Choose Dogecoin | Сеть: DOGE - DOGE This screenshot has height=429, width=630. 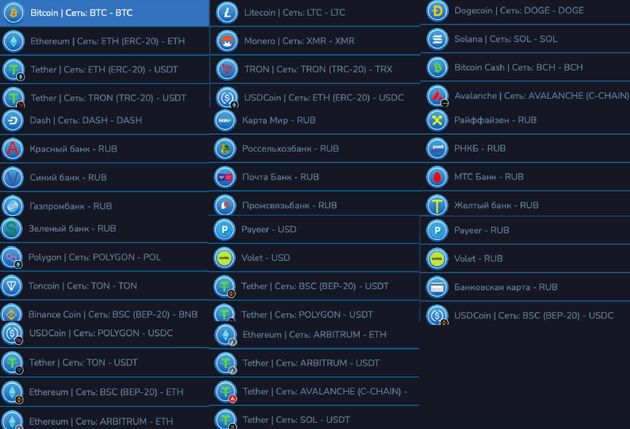tap(526, 11)
